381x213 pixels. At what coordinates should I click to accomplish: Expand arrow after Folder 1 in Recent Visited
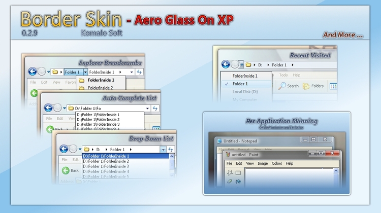coord(292,65)
